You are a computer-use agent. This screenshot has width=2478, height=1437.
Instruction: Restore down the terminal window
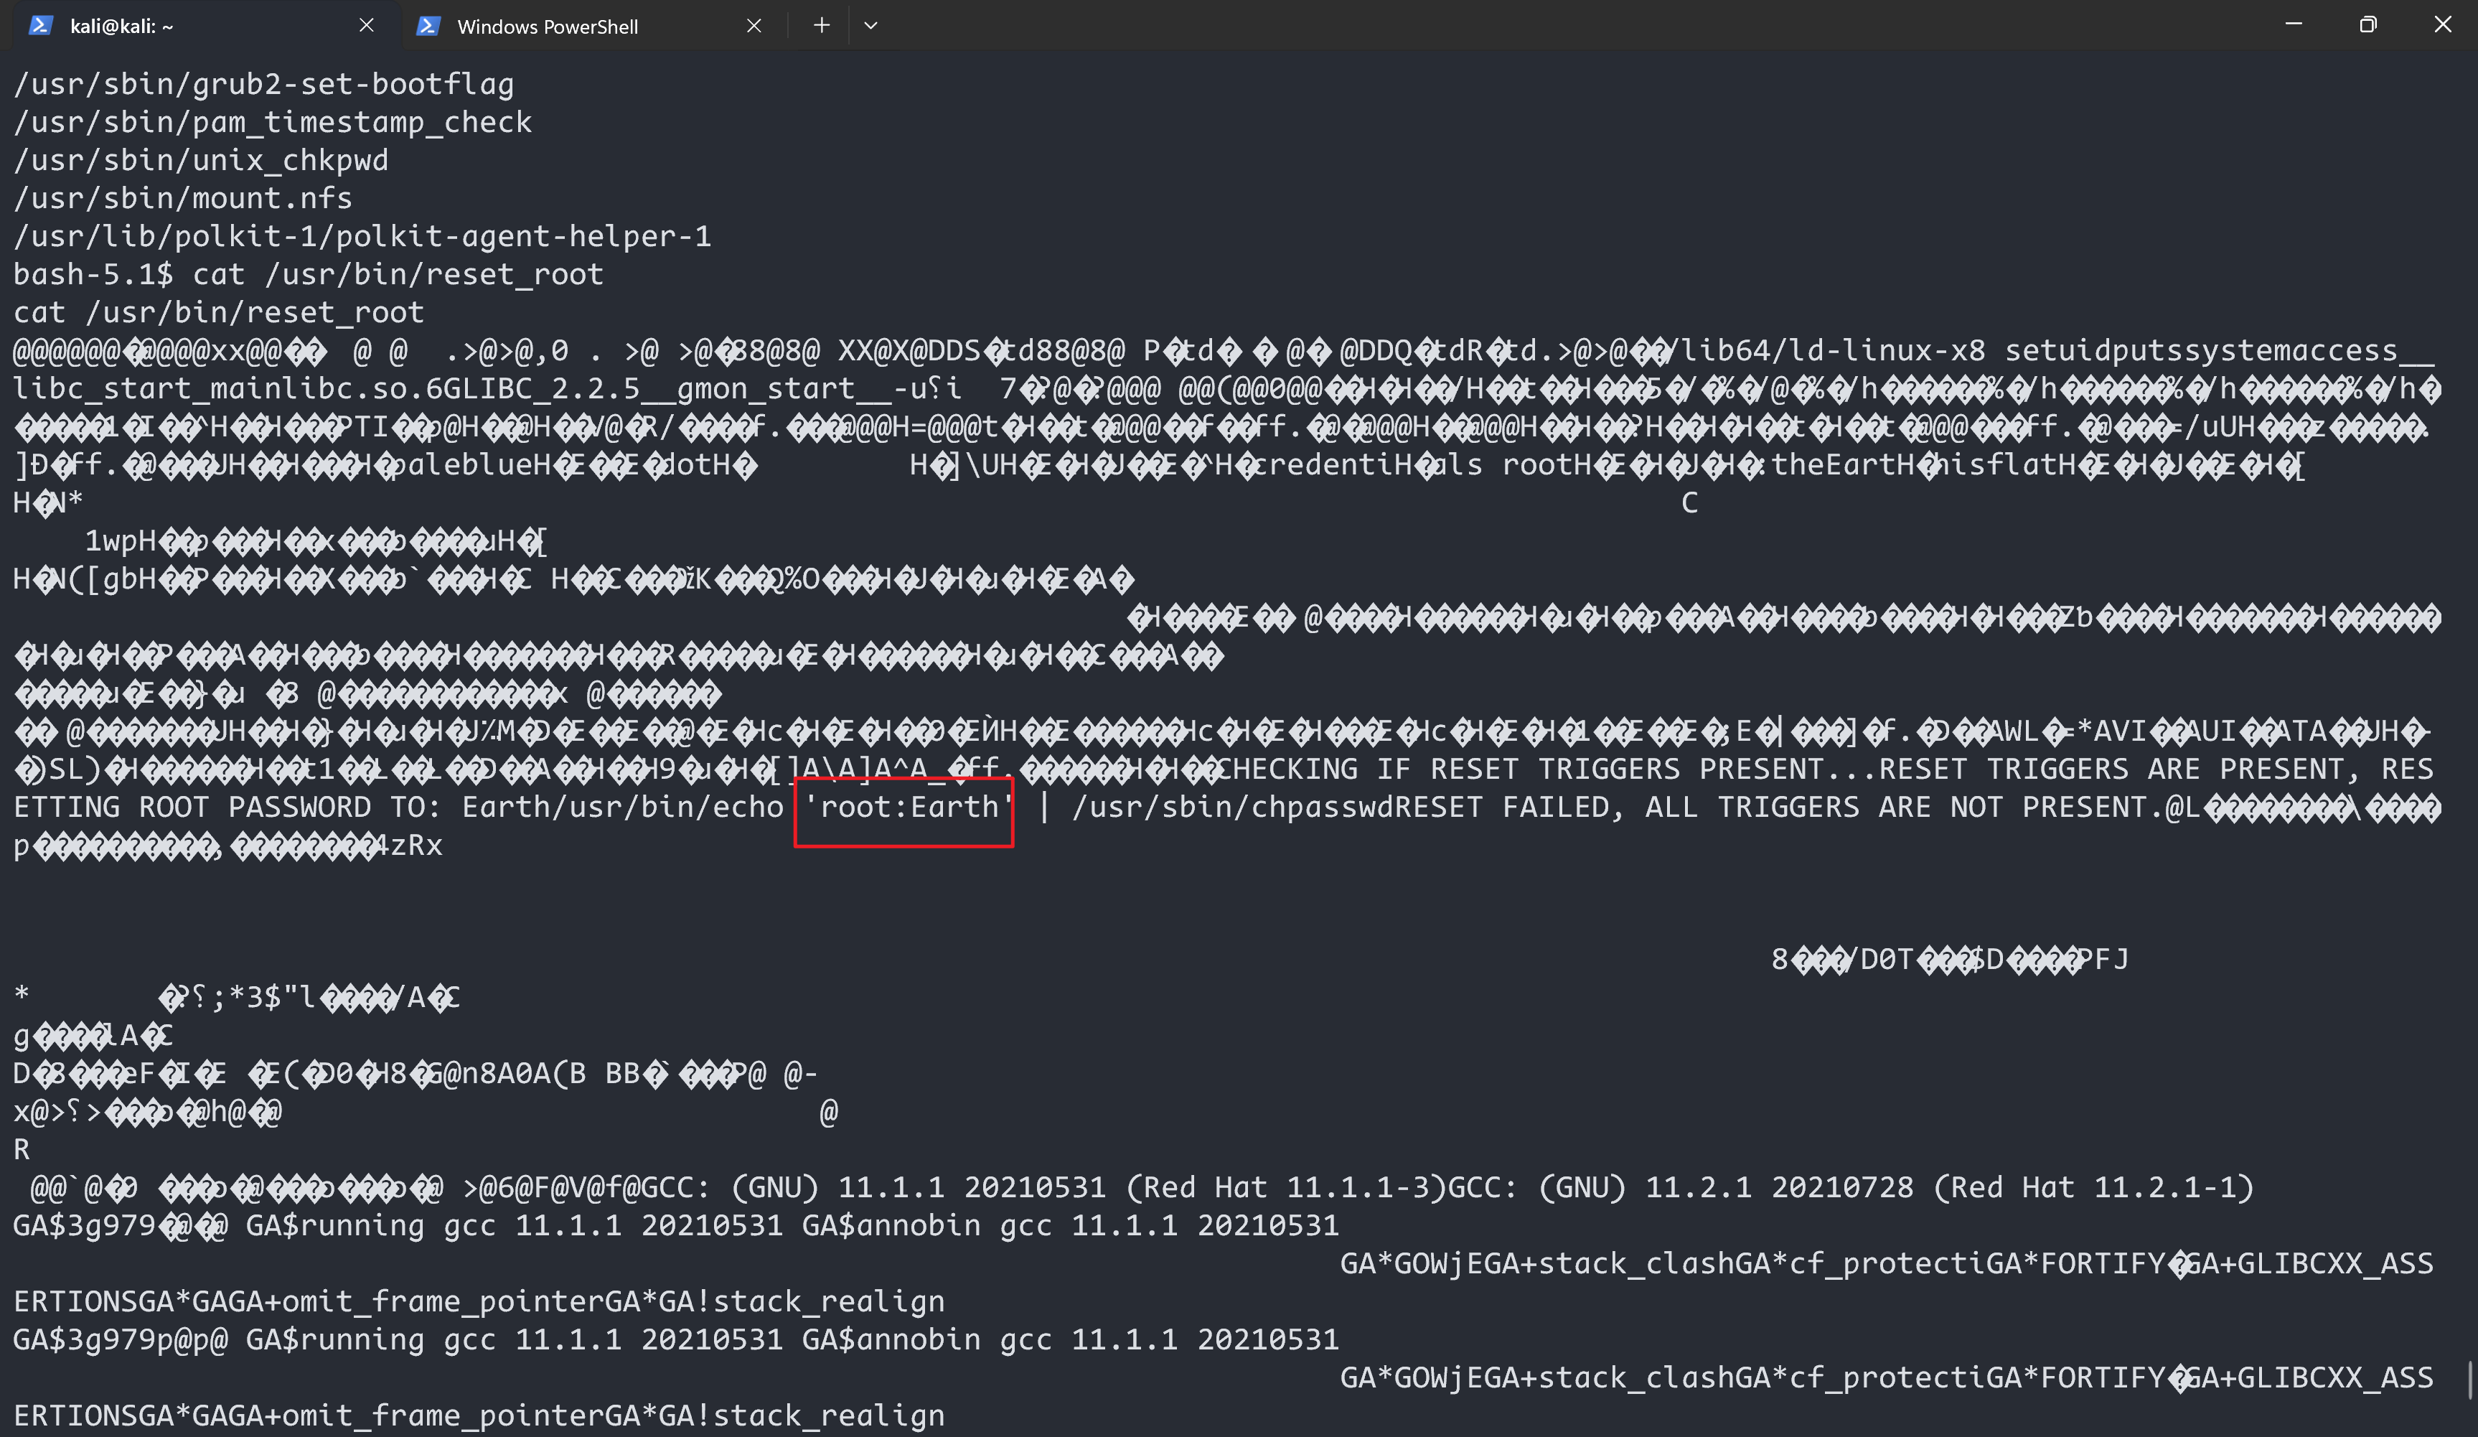point(2368,24)
